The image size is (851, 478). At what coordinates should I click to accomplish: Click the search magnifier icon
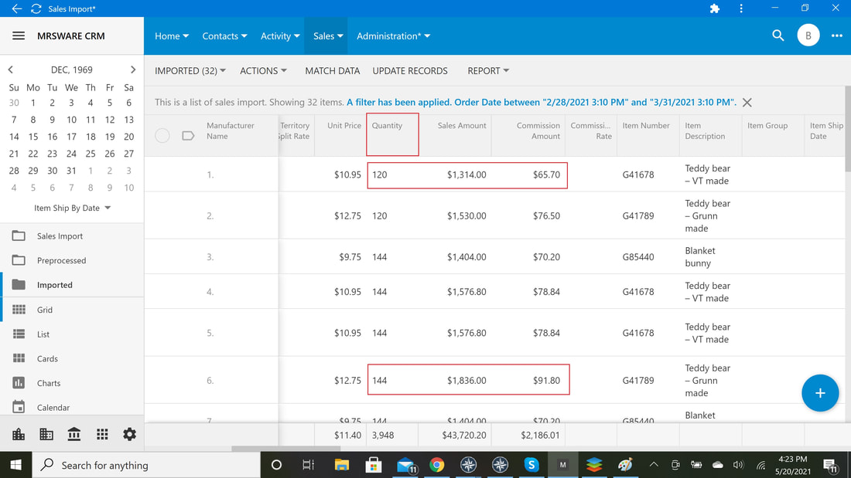point(778,36)
